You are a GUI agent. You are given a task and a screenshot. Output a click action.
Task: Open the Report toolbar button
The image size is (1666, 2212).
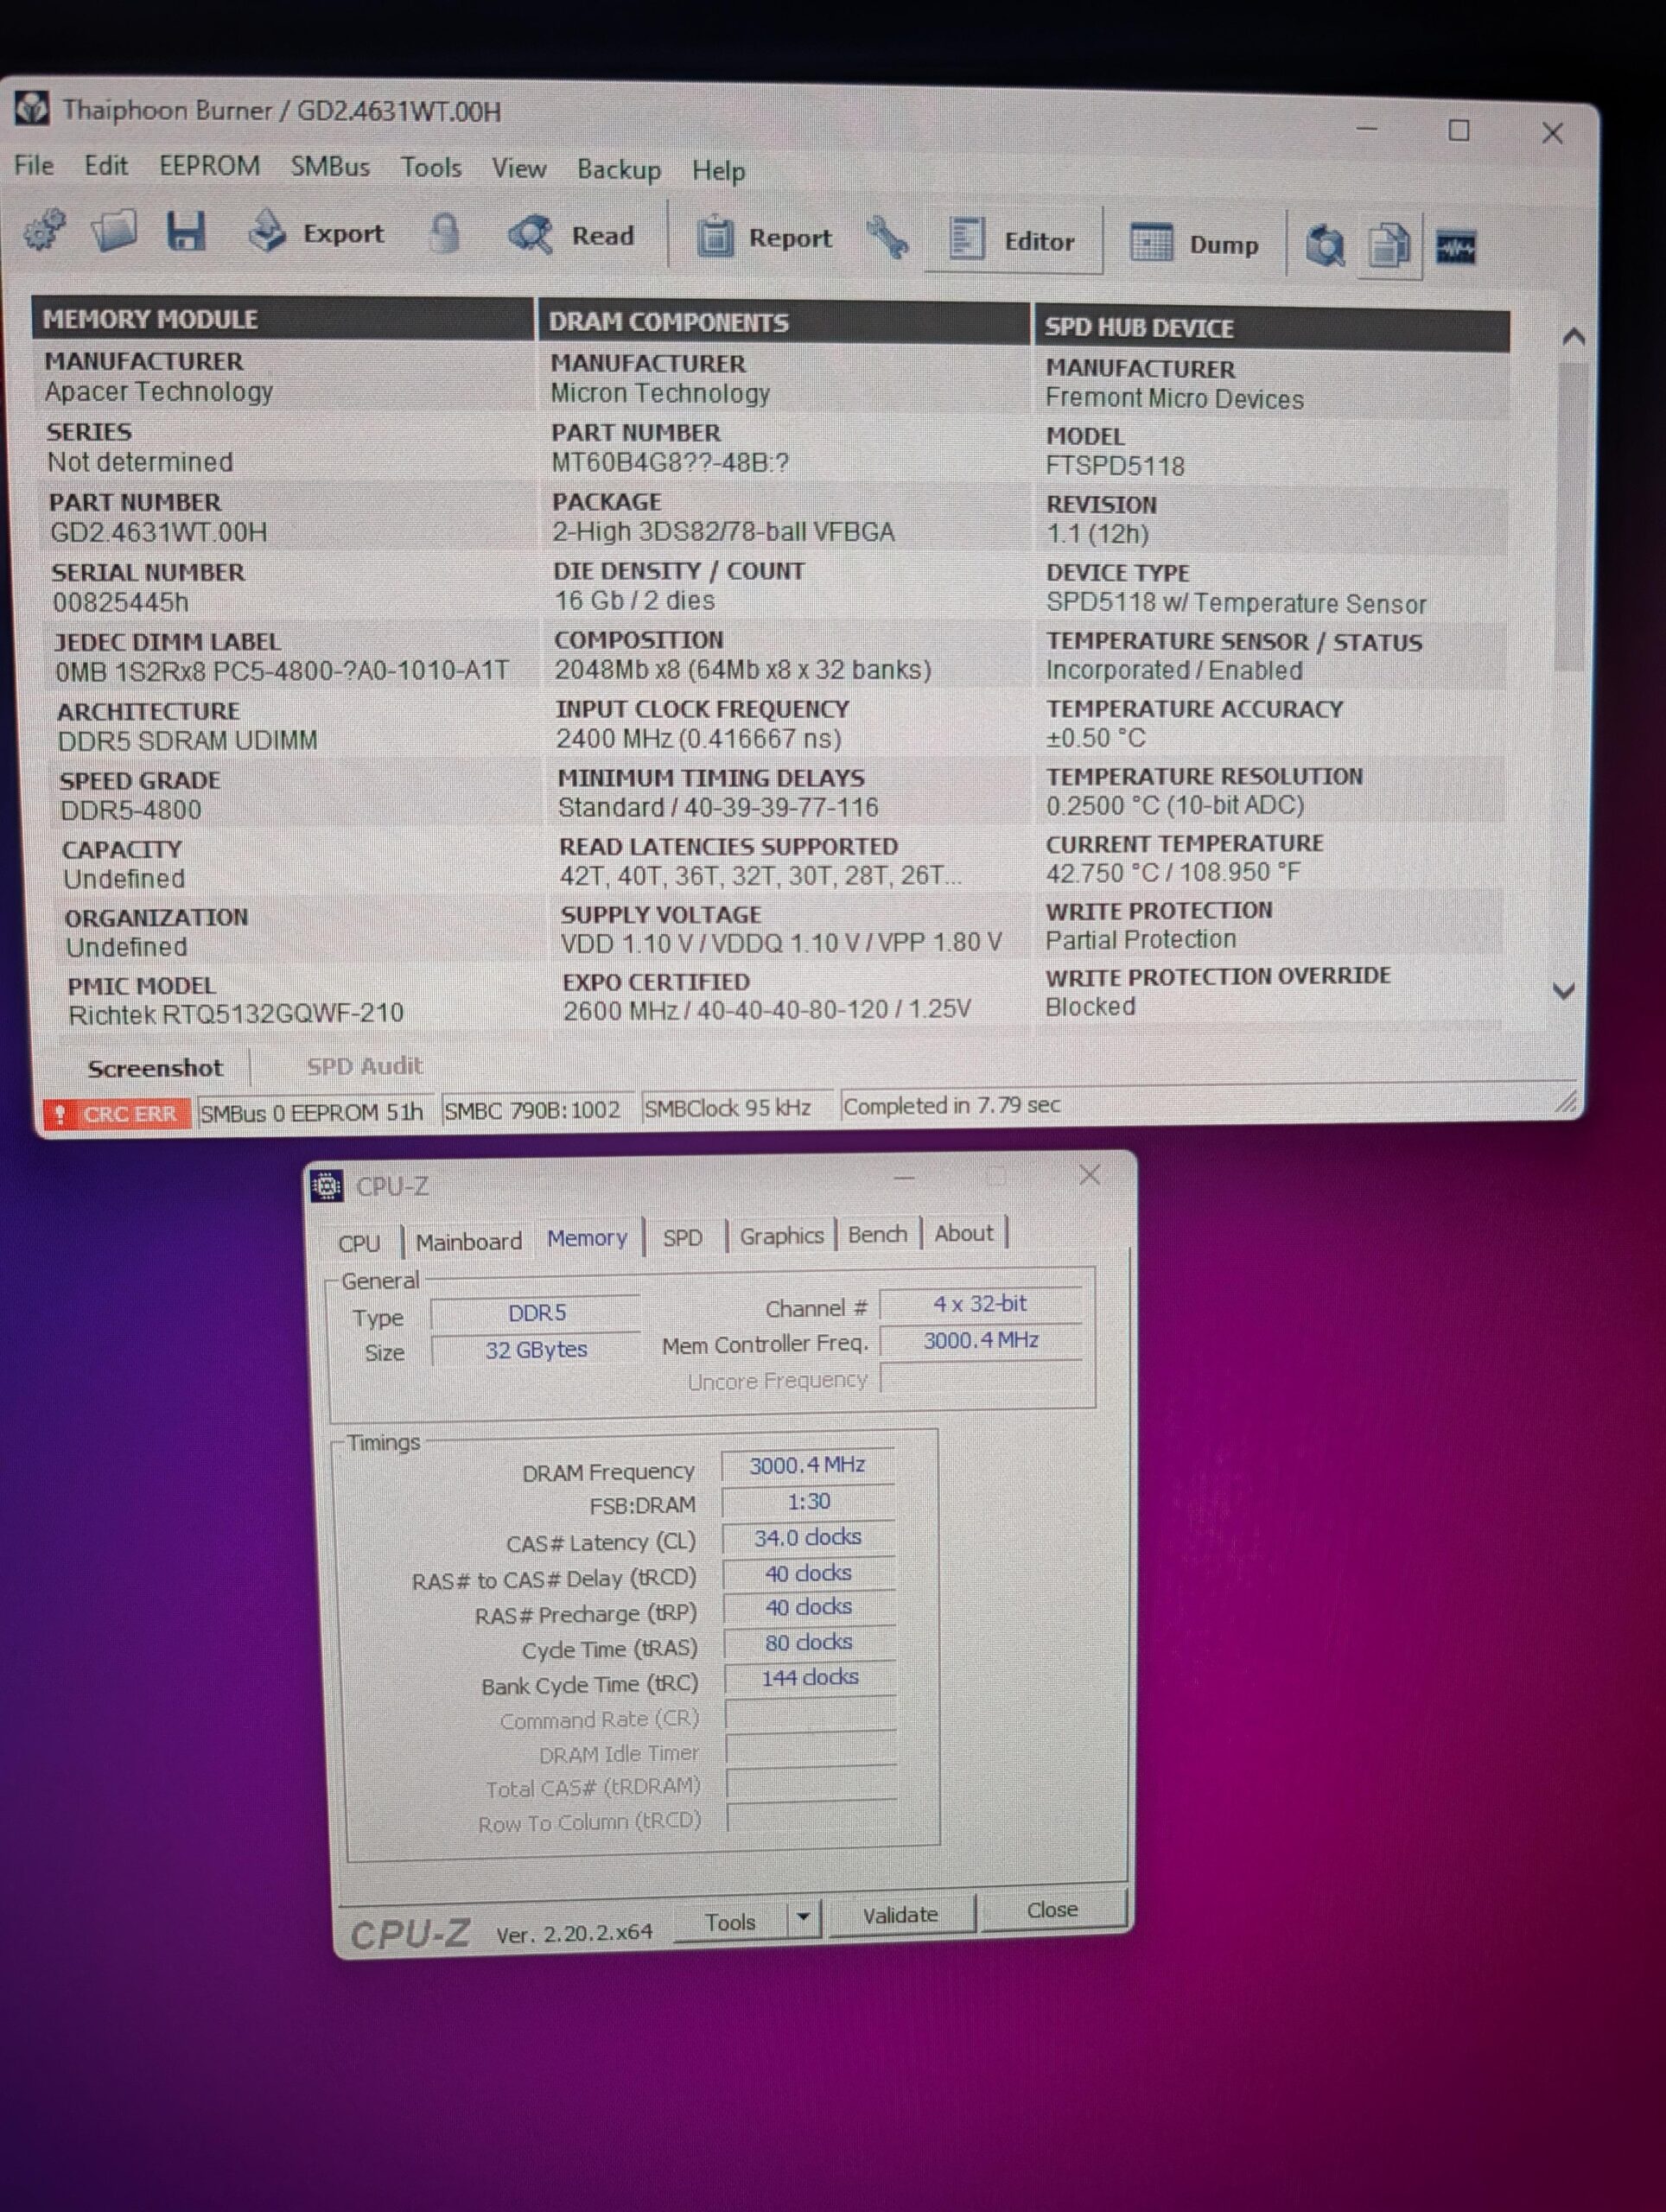coord(766,238)
